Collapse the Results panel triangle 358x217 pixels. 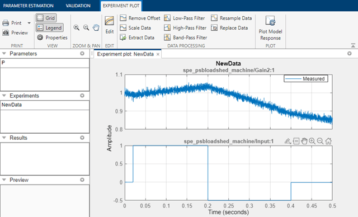pos(4,138)
